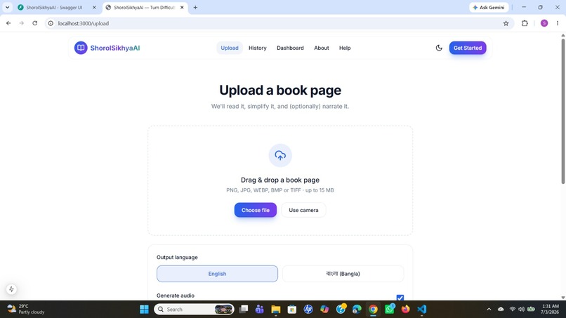View site information icon in the address bar
The image size is (566, 318).
click(51, 23)
